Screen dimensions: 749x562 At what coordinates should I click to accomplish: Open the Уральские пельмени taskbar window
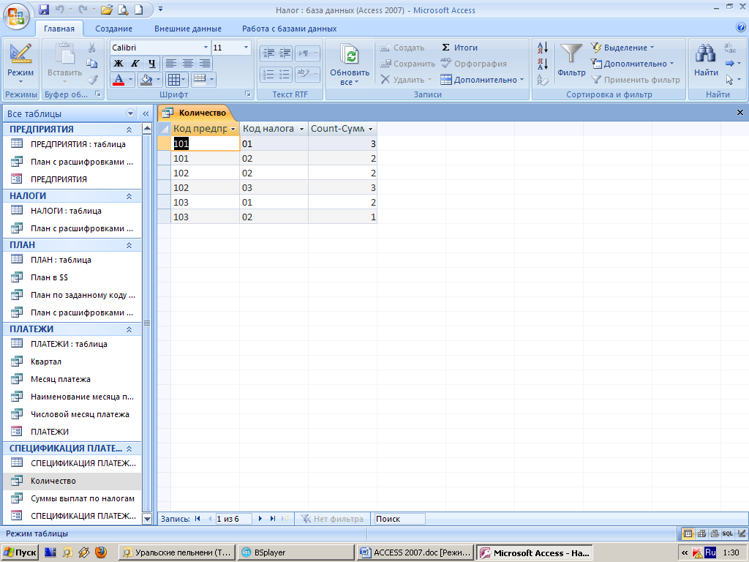[177, 552]
